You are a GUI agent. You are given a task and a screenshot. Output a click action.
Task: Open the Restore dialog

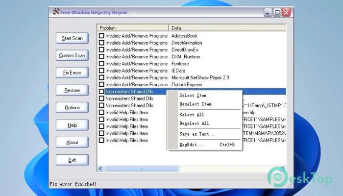point(72,90)
